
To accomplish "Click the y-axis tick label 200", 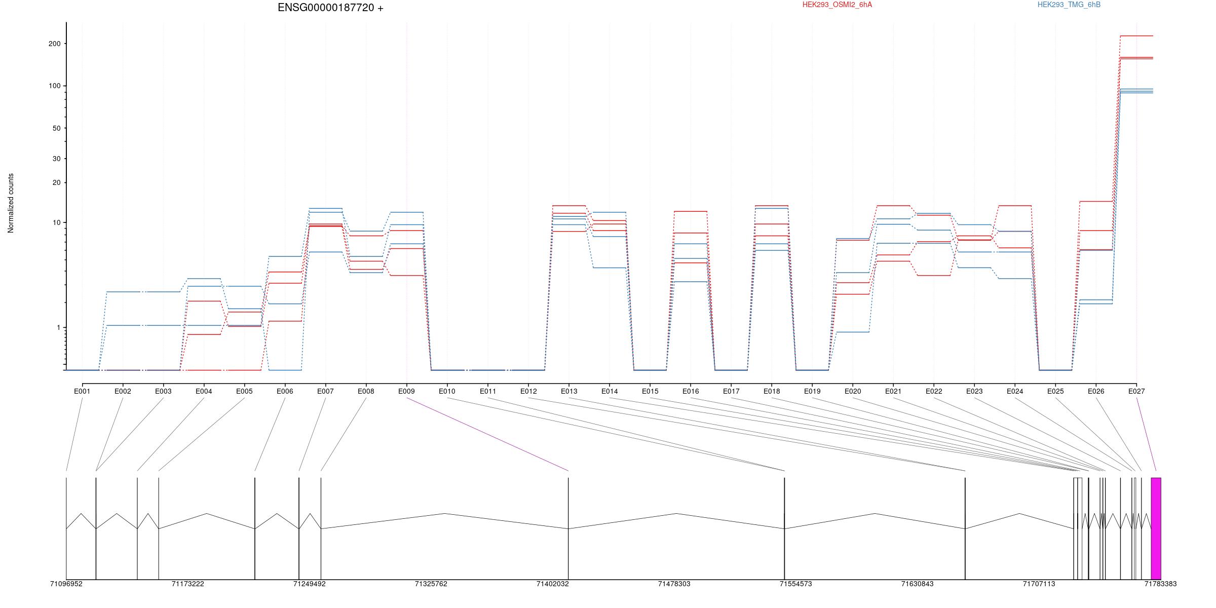I will 54,44.
